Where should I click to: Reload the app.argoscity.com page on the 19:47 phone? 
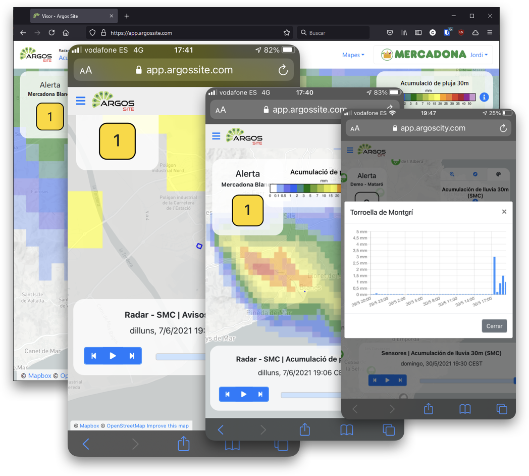tap(503, 128)
